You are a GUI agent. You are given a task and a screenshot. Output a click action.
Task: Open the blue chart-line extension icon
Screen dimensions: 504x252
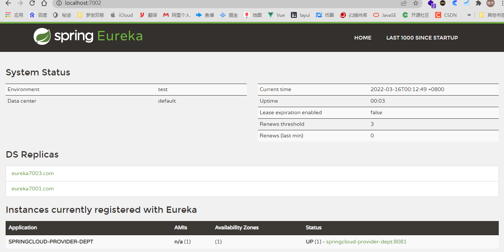point(467,3)
